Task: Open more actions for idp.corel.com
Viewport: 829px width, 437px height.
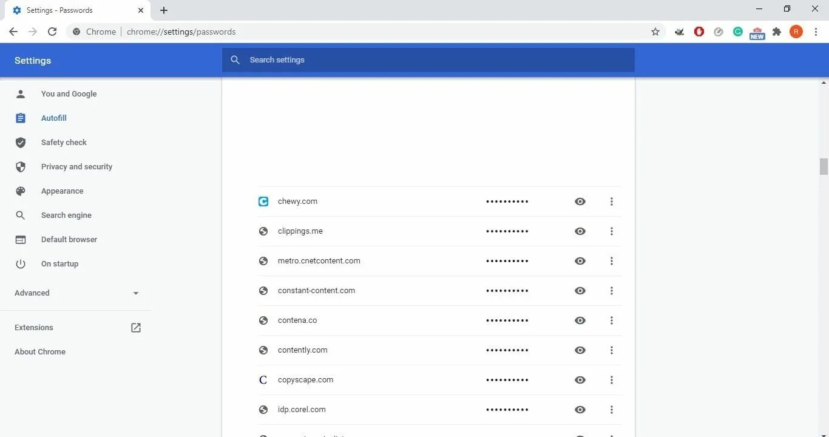Action: [x=612, y=410]
